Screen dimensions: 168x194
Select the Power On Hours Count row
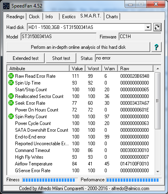tap(80, 110)
